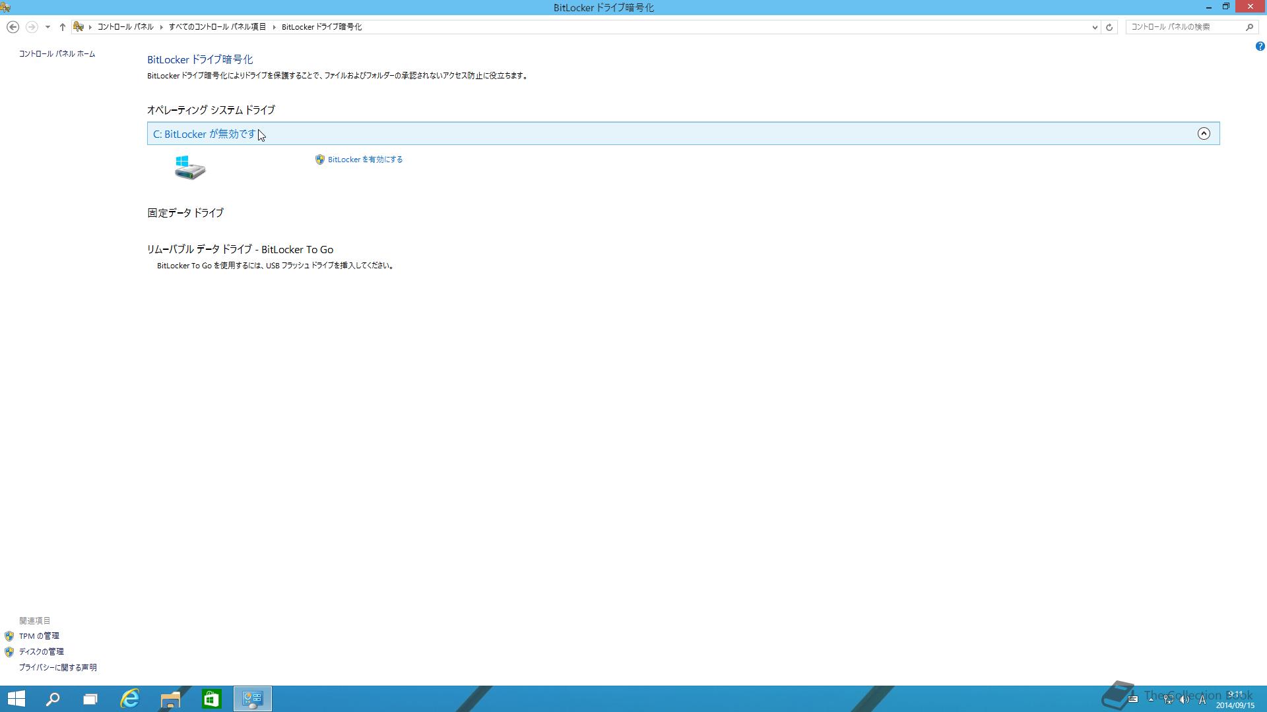This screenshot has height=712, width=1267.
Task: Expand the breadcrumb arrow after コントロール パネル
Action: [x=161, y=27]
